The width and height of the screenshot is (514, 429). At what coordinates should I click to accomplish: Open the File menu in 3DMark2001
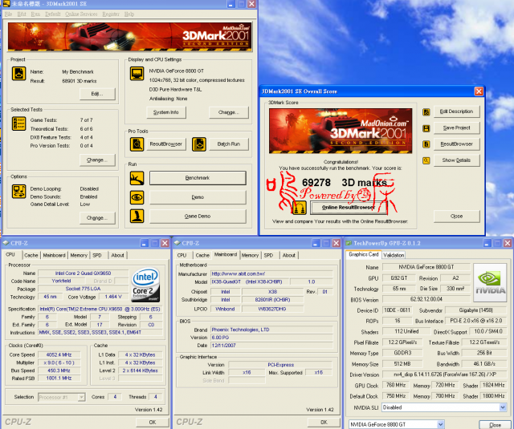[9, 14]
